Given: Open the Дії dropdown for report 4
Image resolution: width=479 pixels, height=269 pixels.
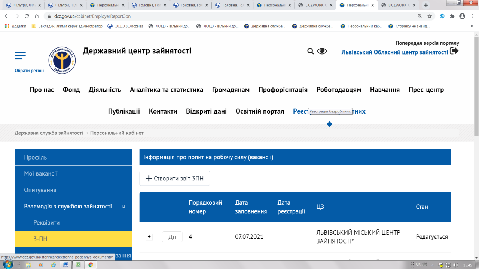Looking at the screenshot, I should tap(172, 237).
